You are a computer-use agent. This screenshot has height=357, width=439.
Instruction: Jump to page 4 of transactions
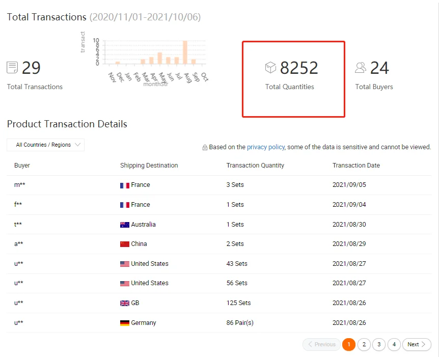point(394,344)
